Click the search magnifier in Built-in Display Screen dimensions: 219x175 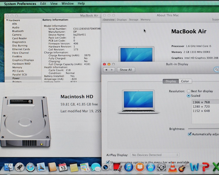pos(216,69)
